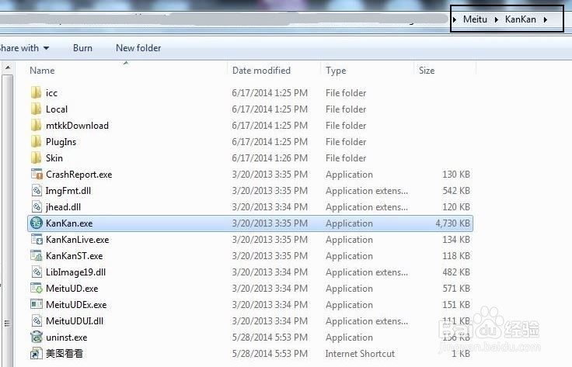Screen dimensions: 572x367
Task: Click the KanKan.exe application icon
Action: coord(36,223)
